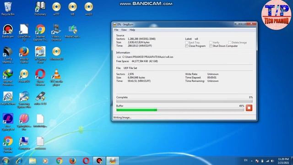Open Google Chrome from the taskbar

pyautogui.click(x=59, y=161)
